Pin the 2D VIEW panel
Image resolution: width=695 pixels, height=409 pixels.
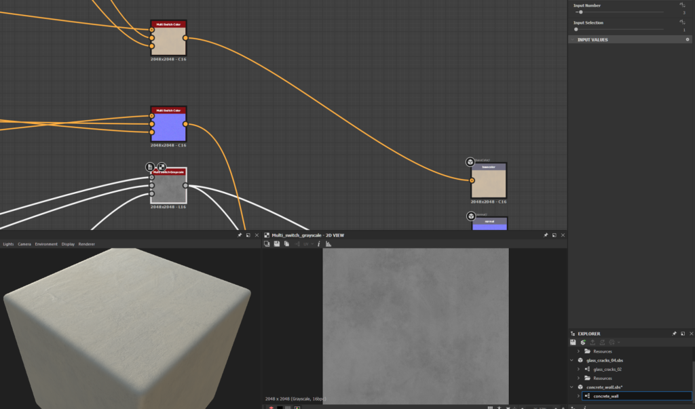pos(546,235)
